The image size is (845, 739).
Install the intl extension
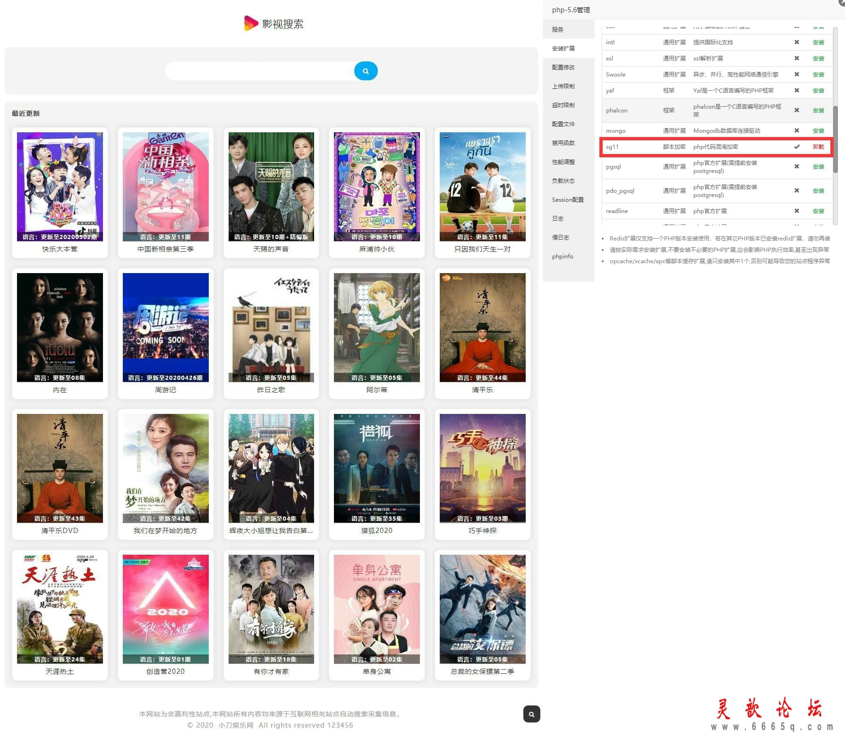click(818, 43)
